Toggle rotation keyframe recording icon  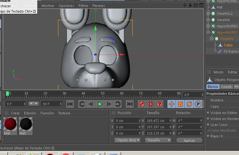coord(189,104)
